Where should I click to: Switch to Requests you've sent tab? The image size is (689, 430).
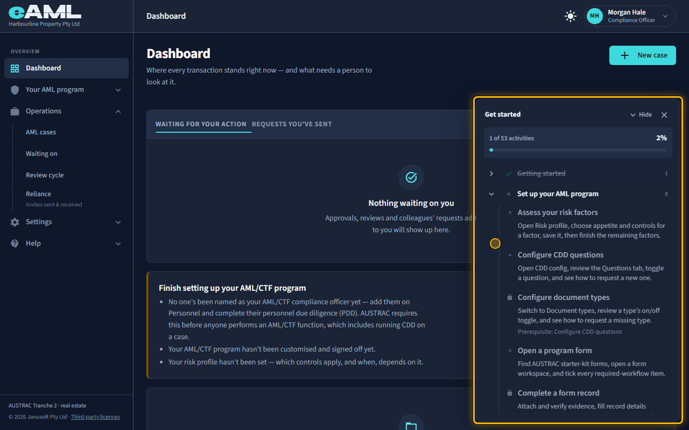coord(292,124)
